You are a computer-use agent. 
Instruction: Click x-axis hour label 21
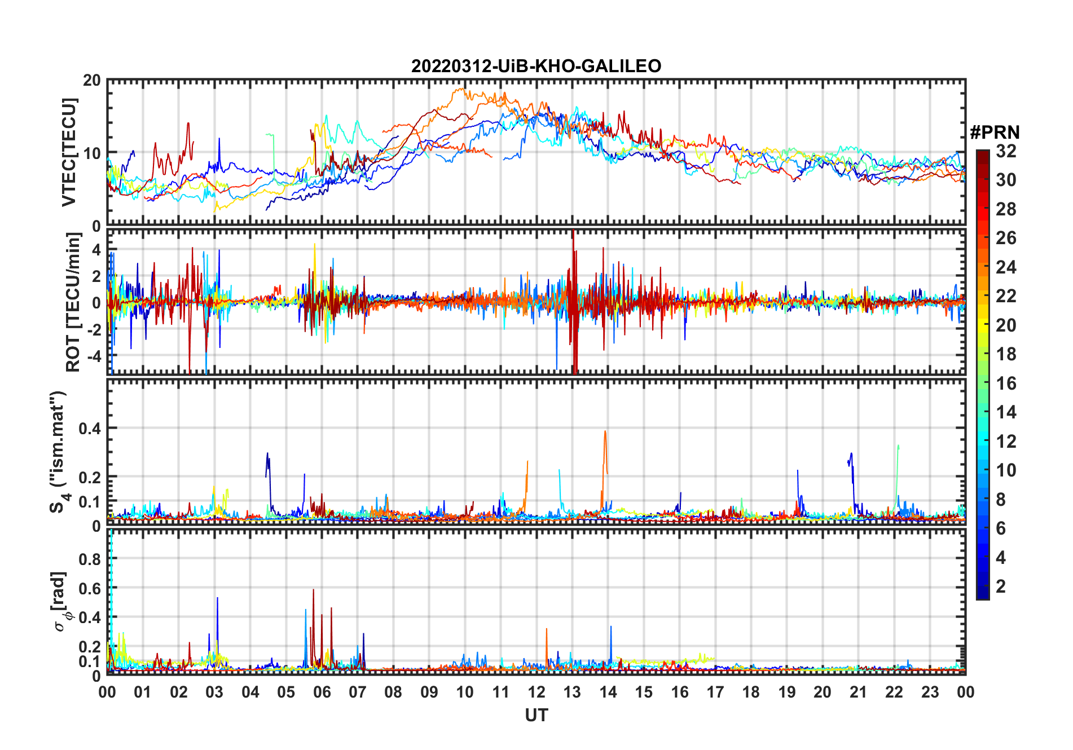tap(858, 692)
